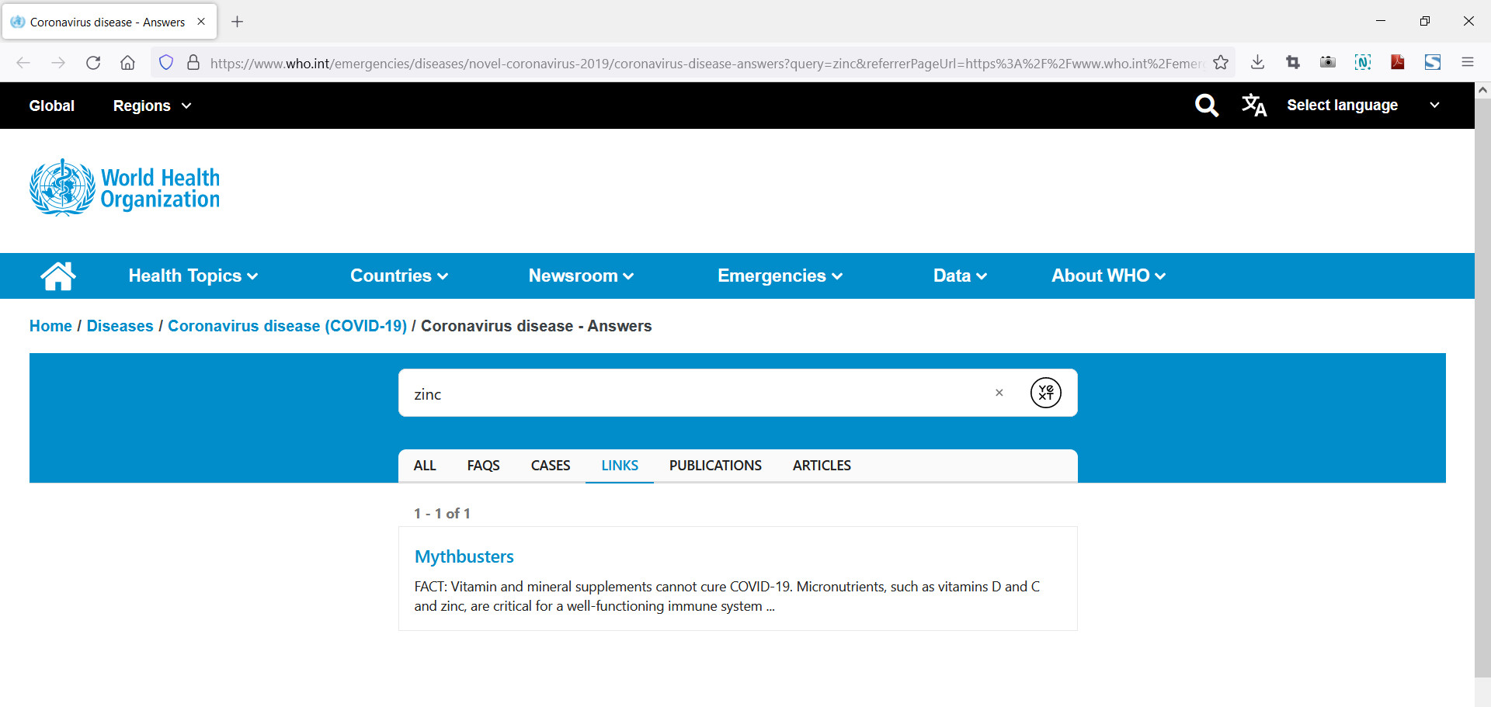Open a new browser tab
Image resolution: width=1491 pixels, height=707 pixels.
(238, 22)
